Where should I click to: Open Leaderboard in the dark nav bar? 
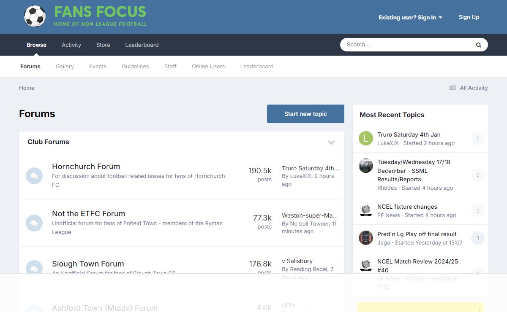142,45
